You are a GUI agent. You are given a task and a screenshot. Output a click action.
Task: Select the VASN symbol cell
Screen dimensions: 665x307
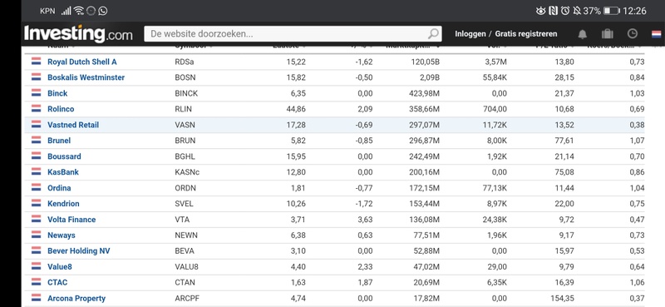(185, 125)
